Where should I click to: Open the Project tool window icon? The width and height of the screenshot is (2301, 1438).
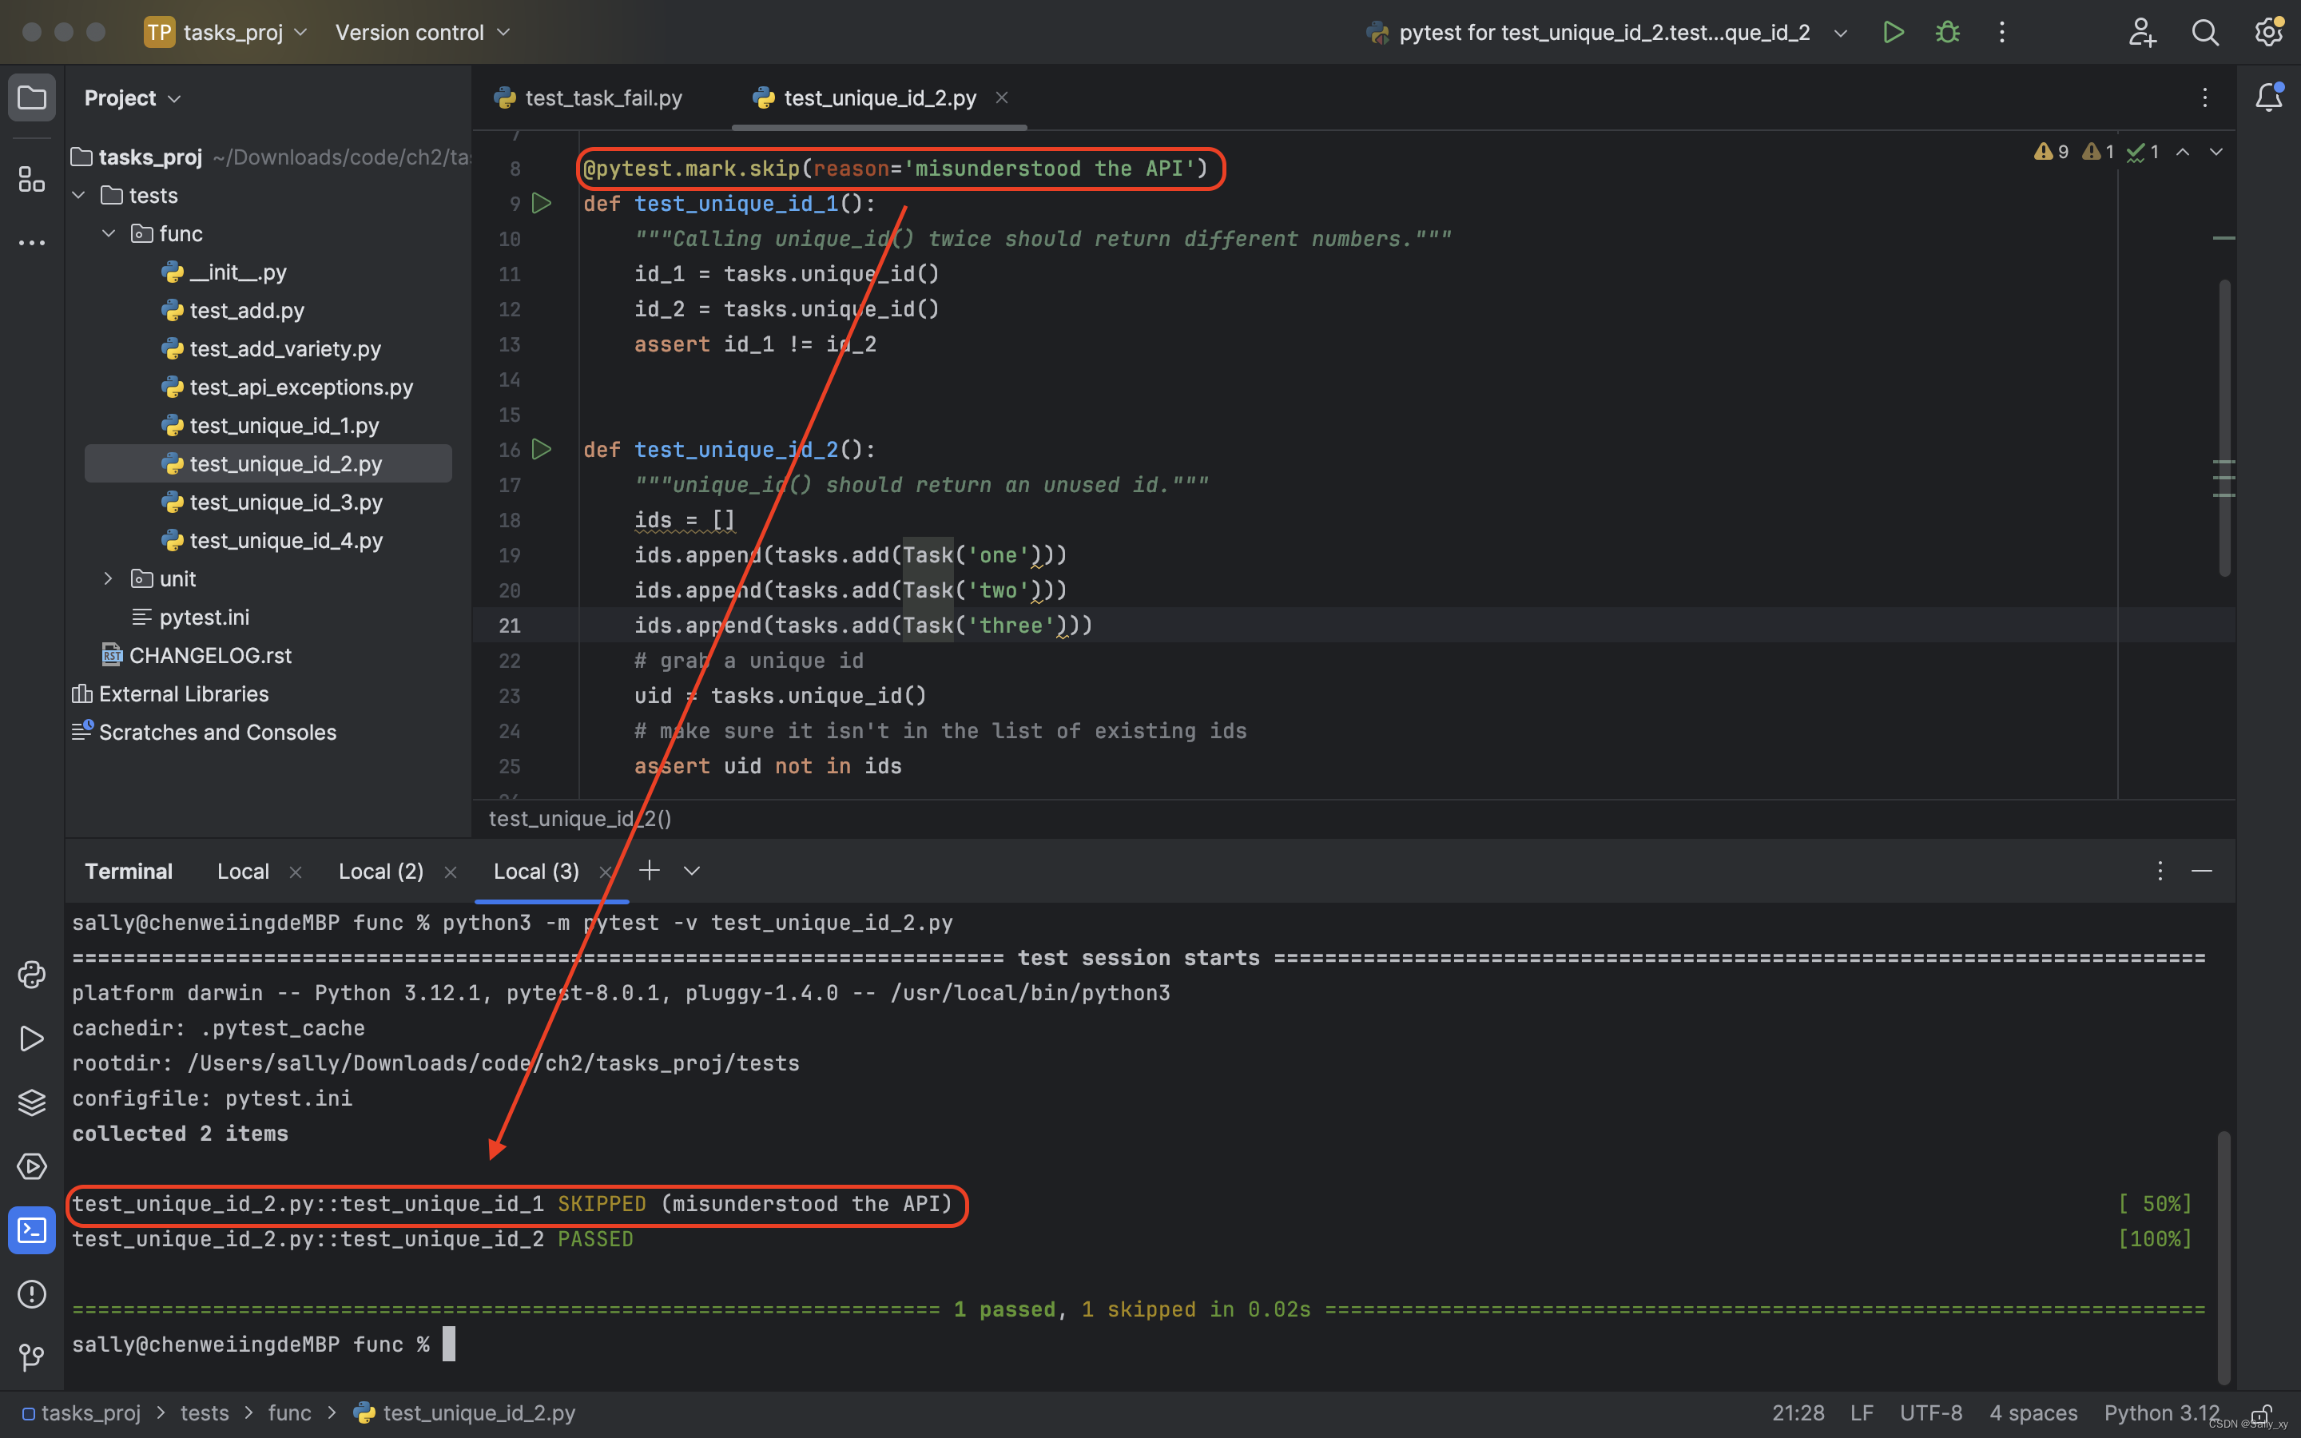(x=31, y=98)
